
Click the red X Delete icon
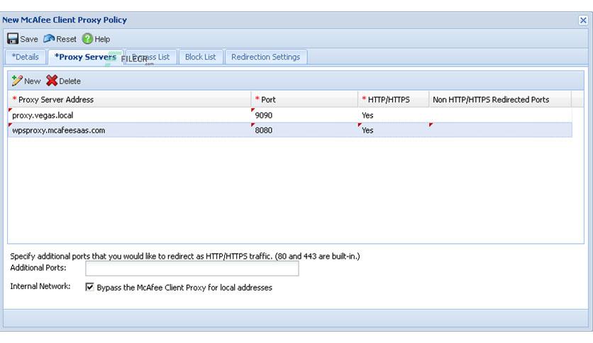point(52,81)
